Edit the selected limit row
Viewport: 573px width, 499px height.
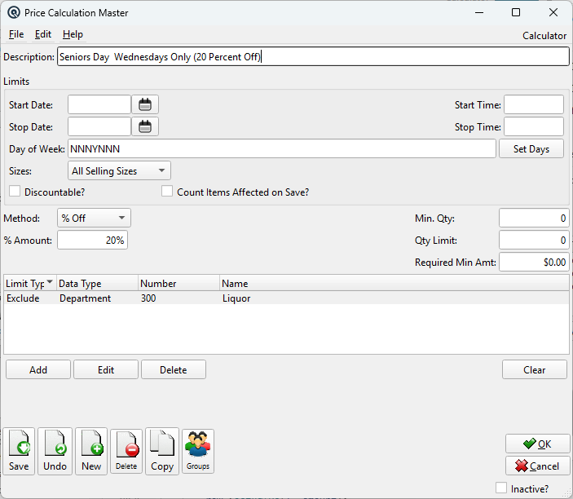[x=106, y=369]
